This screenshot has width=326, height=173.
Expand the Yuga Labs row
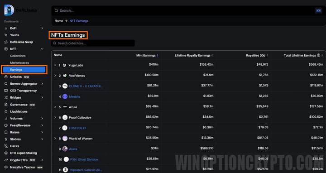(55, 65)
